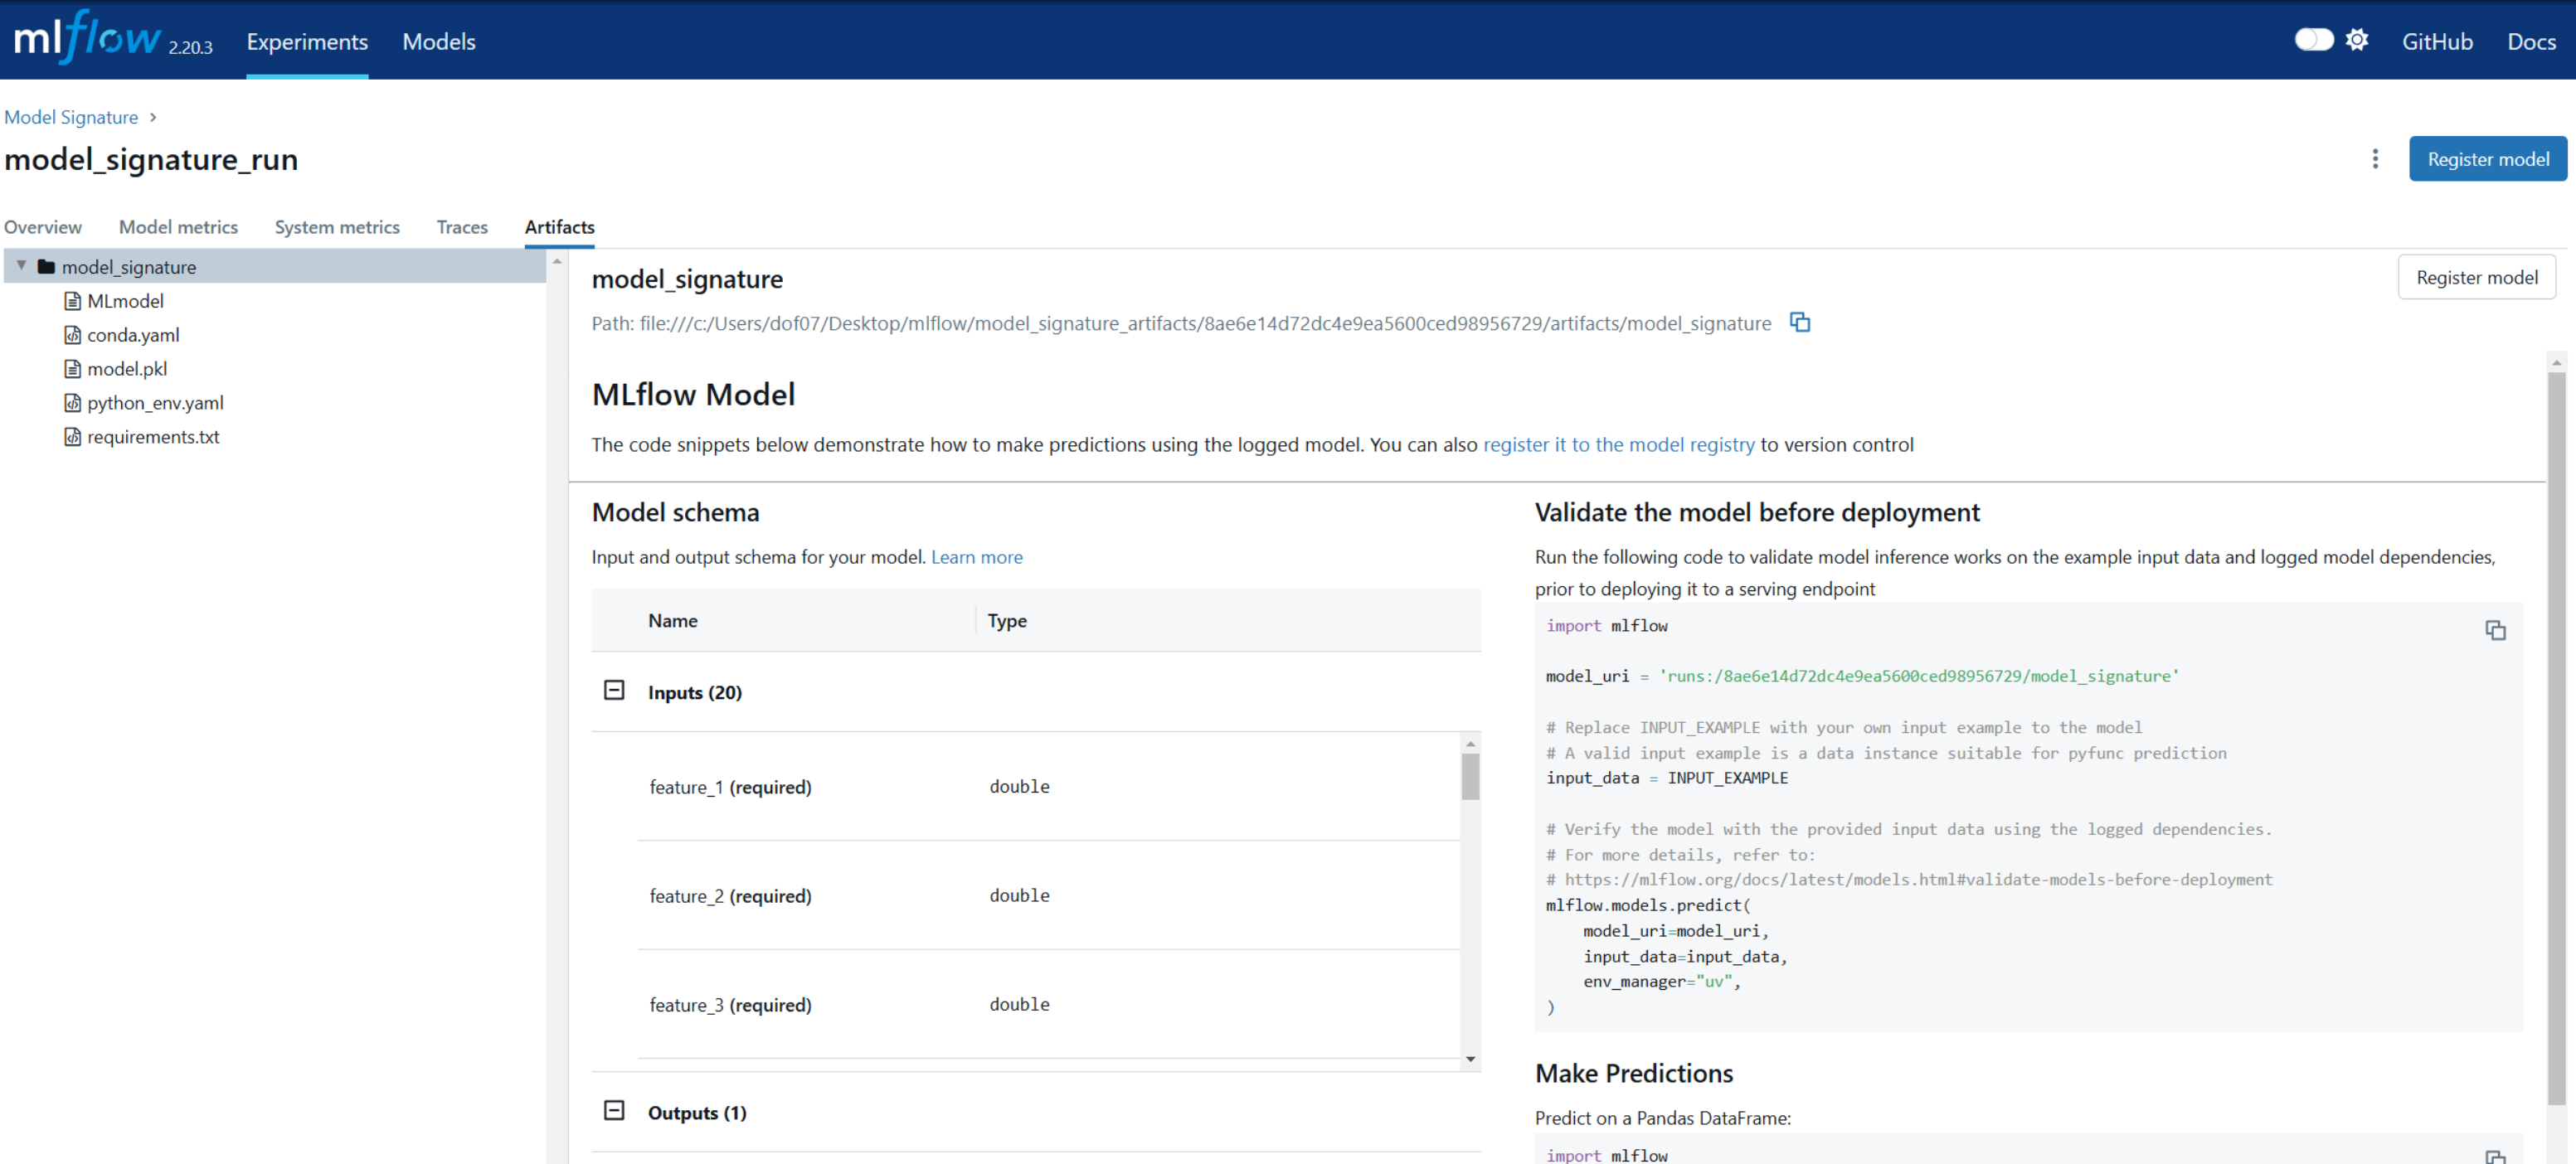Open python_env.yaml in the artifact tree

tap(155, 403)
